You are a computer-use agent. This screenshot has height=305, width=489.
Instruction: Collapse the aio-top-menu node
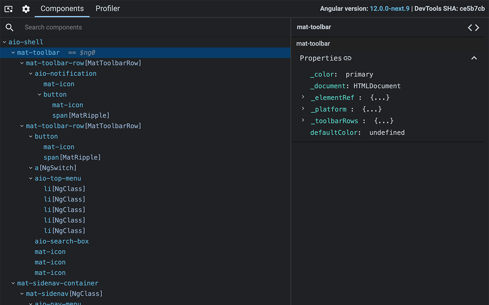31,178
